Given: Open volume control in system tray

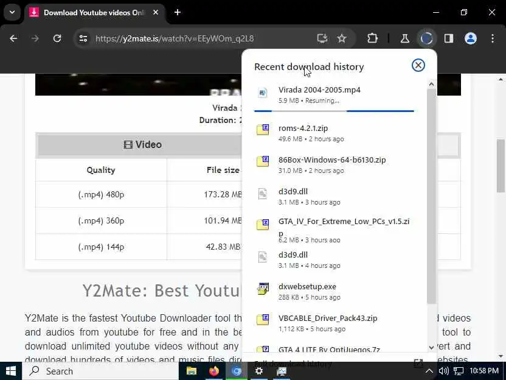Looking at the screenshot, I should (x=444, y=371).
